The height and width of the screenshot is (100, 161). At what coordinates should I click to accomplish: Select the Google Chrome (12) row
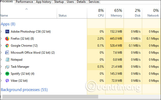point(80,46)
